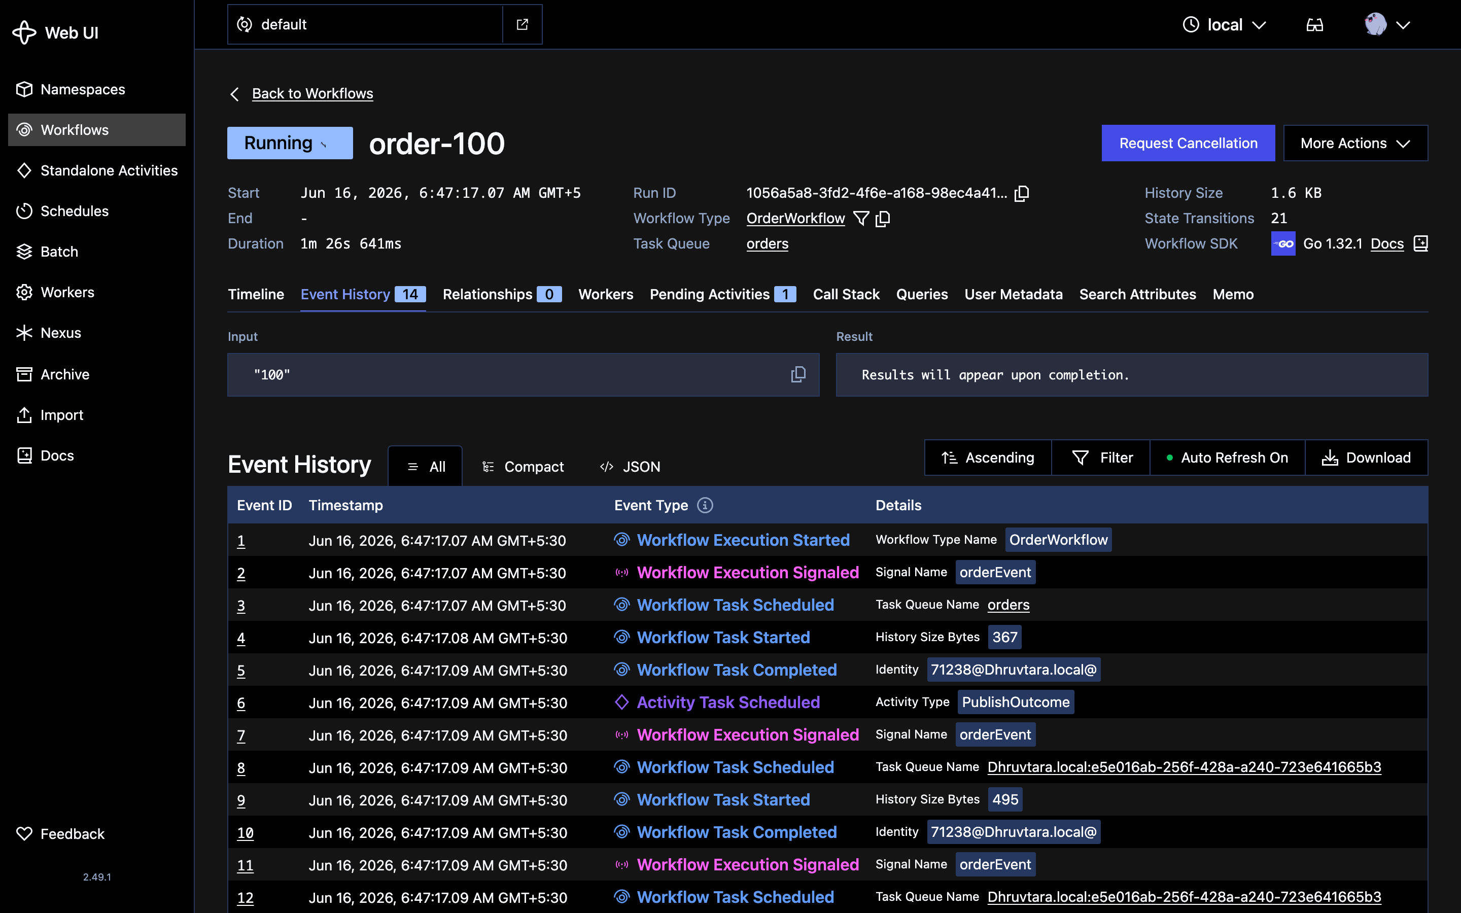Viewport: 1461px width, 913px height.
Task: Open Nexus in the sidebar
Action: (96, 333)
